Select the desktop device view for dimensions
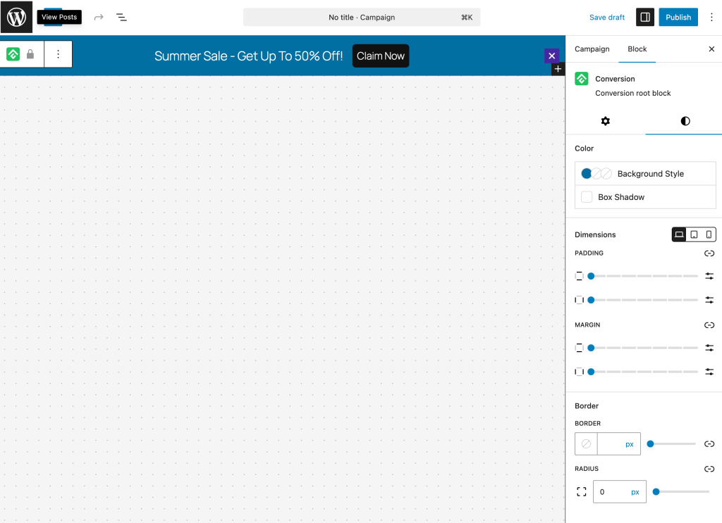This screenshot has width=722, height=523. [x=679, y=234]
